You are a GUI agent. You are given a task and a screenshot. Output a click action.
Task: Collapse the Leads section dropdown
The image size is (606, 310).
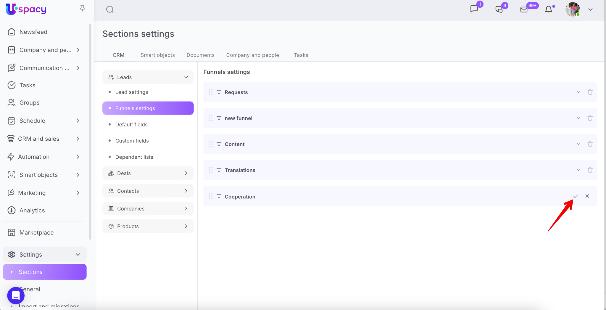tap(186, 77)
